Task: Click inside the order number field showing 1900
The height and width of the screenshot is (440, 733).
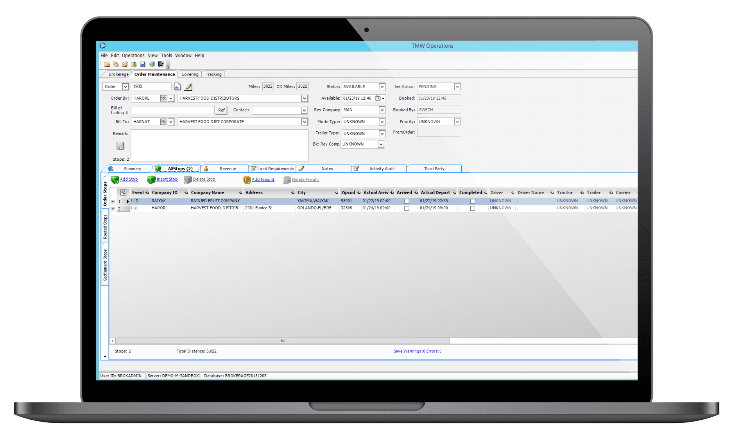Action: click(151, 86)
